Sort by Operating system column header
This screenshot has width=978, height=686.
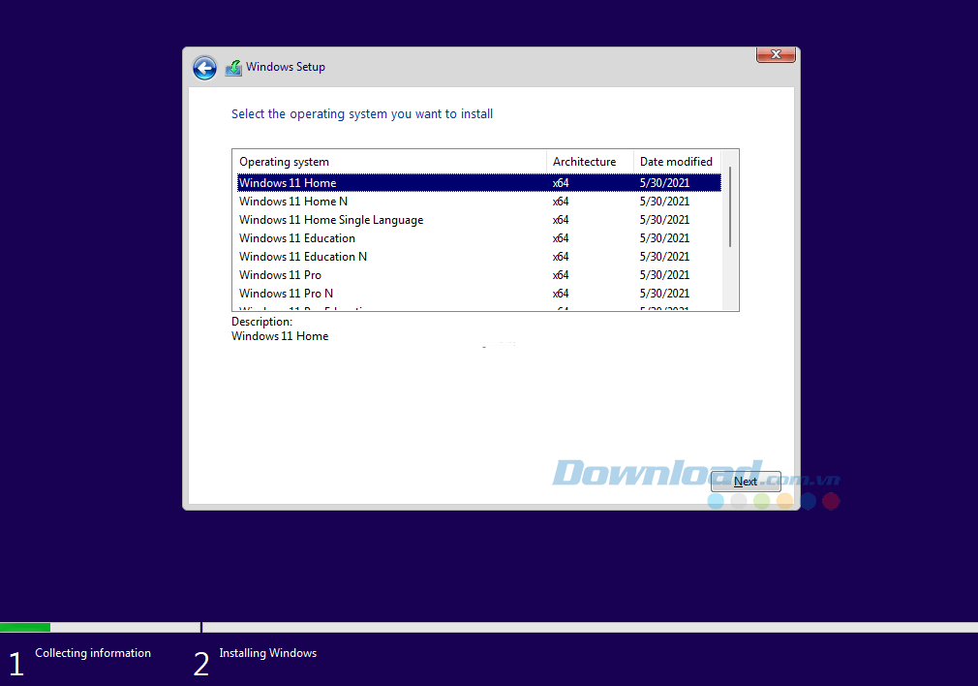[390, 162]
